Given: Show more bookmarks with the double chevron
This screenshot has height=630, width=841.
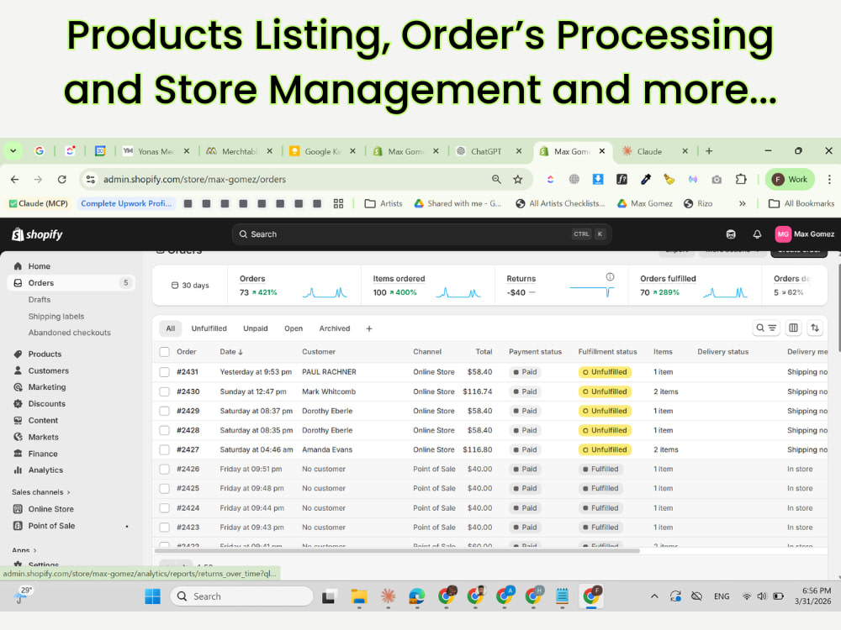Looking at the screenshot, I should point(742,203).
